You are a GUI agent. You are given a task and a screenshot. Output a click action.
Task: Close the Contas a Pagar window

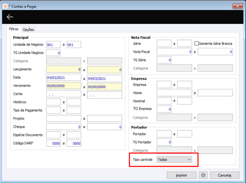(238, 6)
